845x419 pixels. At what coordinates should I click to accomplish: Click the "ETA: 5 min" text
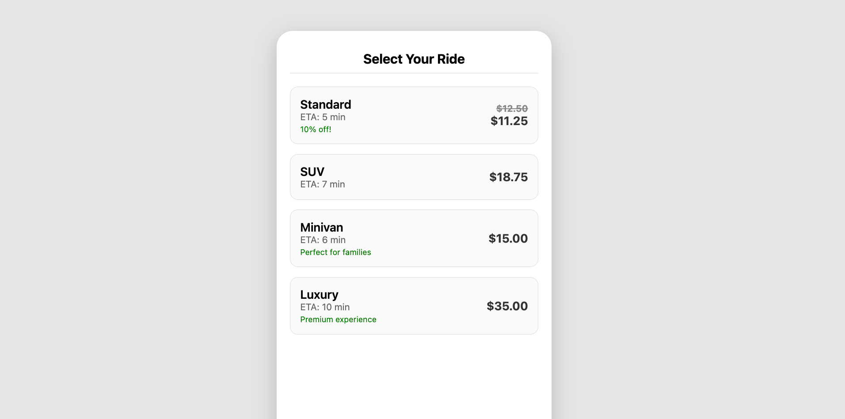coord(323,117)
